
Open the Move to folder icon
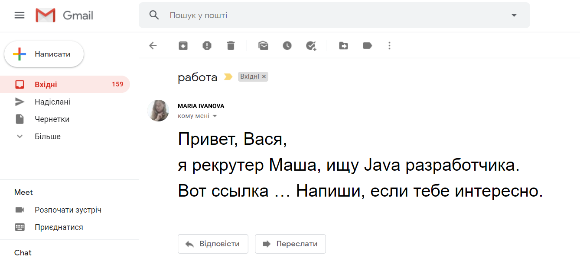coord(343,45)
